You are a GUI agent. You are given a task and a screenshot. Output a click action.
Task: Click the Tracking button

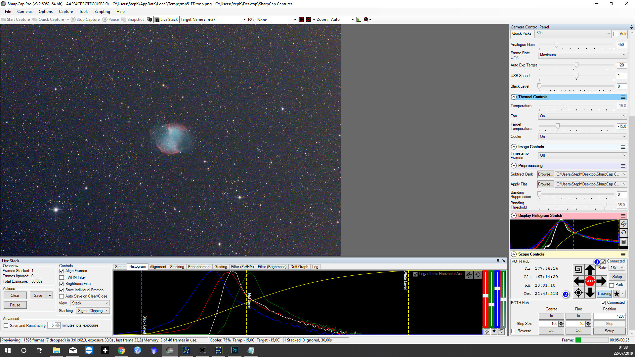click(x=604, y=294)
